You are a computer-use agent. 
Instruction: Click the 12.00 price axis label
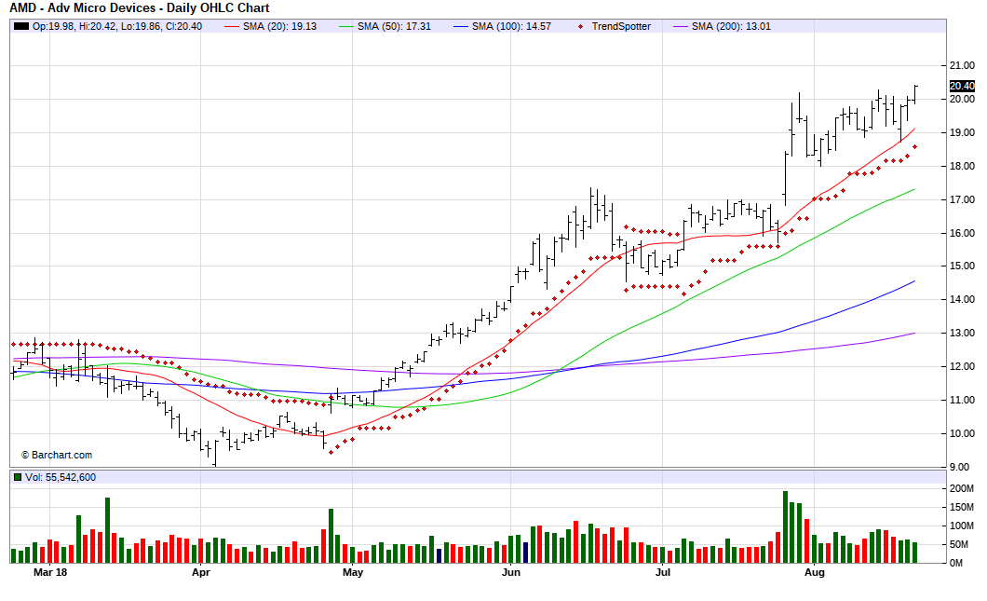point(962,366)
